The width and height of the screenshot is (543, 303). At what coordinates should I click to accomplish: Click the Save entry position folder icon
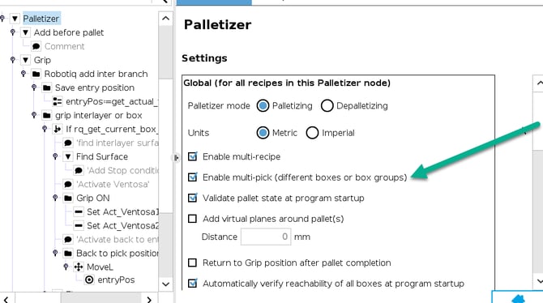[x=47, y=87]
